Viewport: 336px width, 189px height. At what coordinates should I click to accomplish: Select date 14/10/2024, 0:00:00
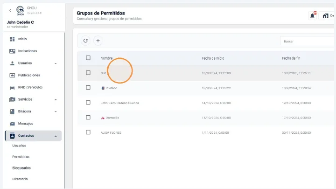pos(216,103)
